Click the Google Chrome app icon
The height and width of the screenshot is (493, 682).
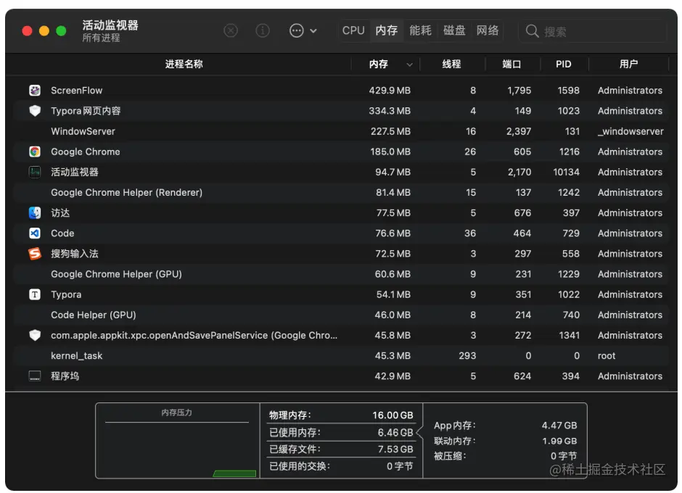click(35, 152)
